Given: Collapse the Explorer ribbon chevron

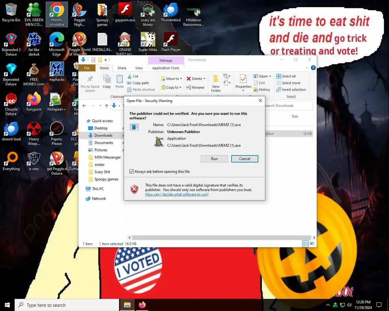Looking at the screenshot, I should point(306,68).
